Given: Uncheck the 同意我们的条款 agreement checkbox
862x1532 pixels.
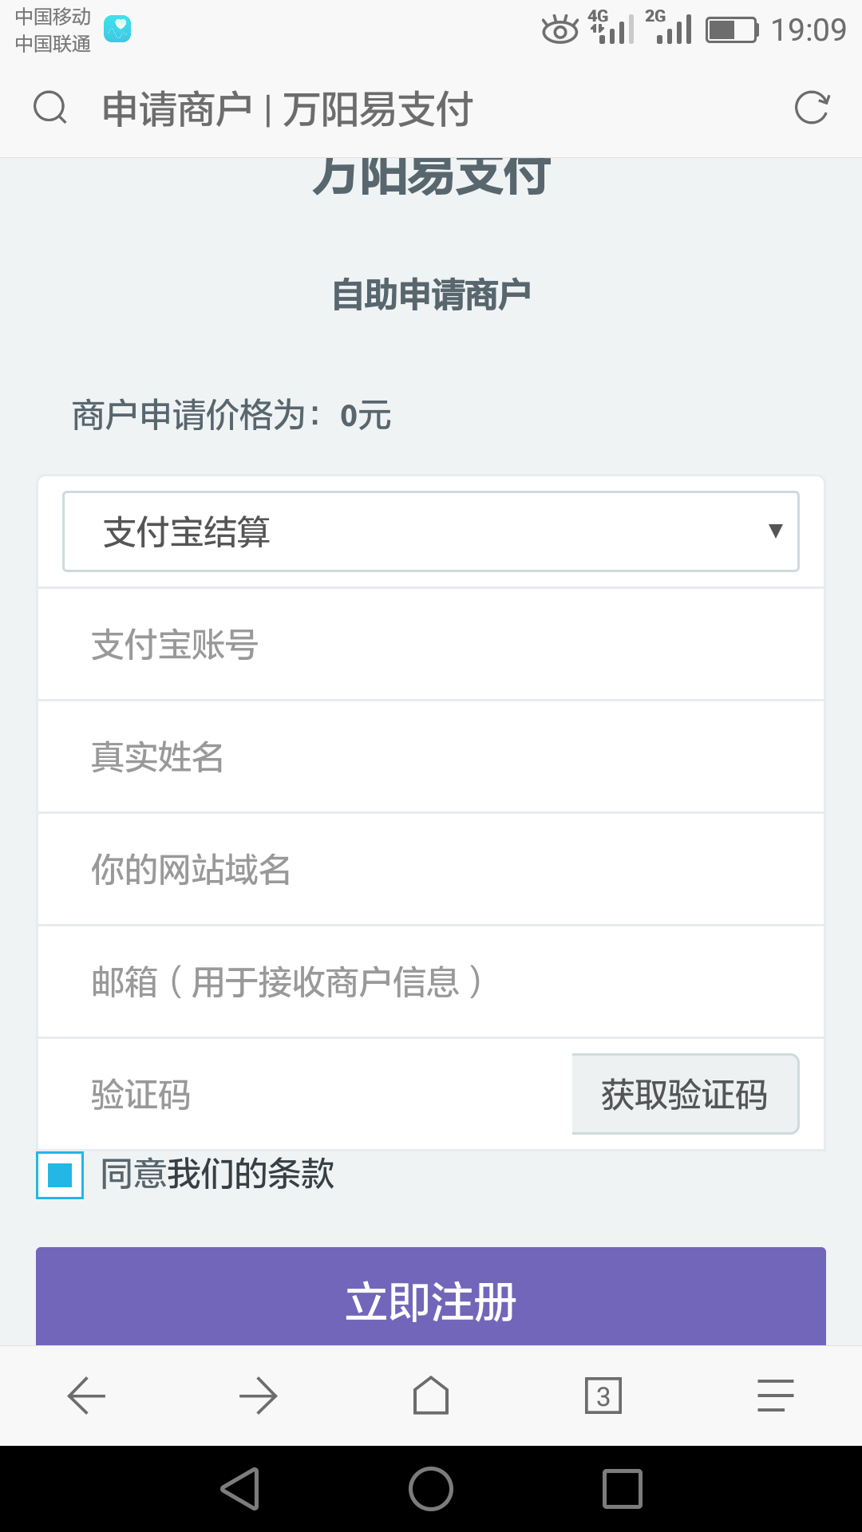Looking at the screenshot, I should point(59,1175).
